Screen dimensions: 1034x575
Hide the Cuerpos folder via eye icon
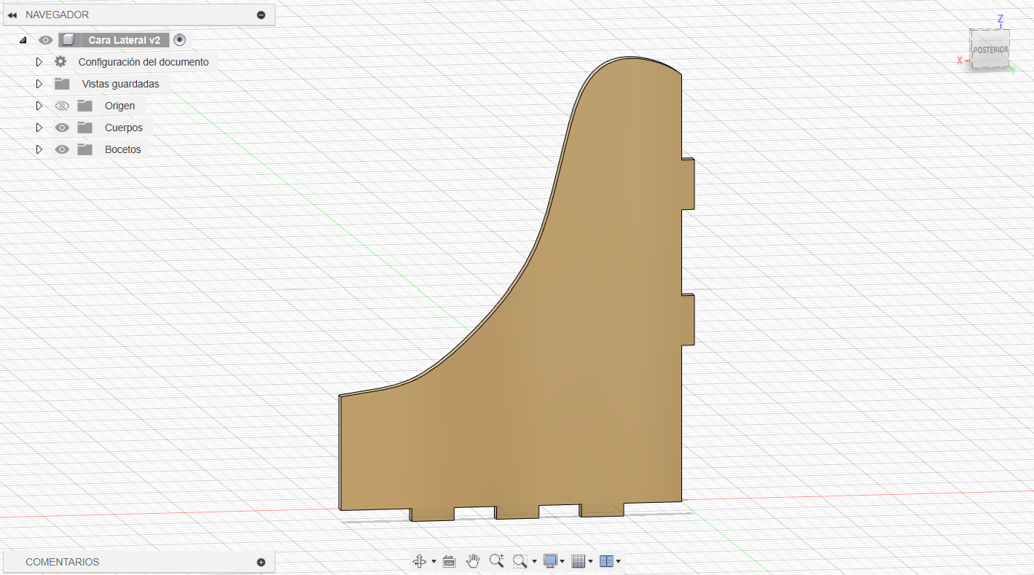pos(63,128)
